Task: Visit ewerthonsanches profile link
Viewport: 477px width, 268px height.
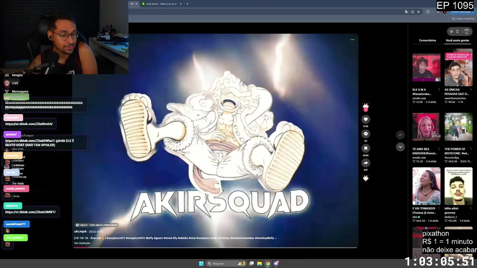Action: (x=455, y=98)
